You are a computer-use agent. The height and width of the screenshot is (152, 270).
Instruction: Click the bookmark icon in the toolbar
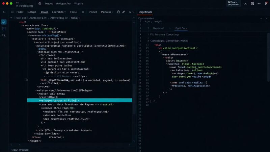click(130, 12)
